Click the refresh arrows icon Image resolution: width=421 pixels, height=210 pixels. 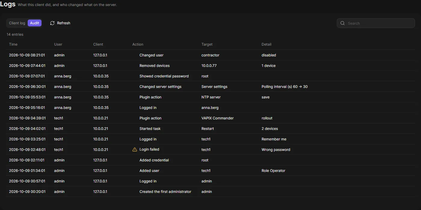pos(52,23)
